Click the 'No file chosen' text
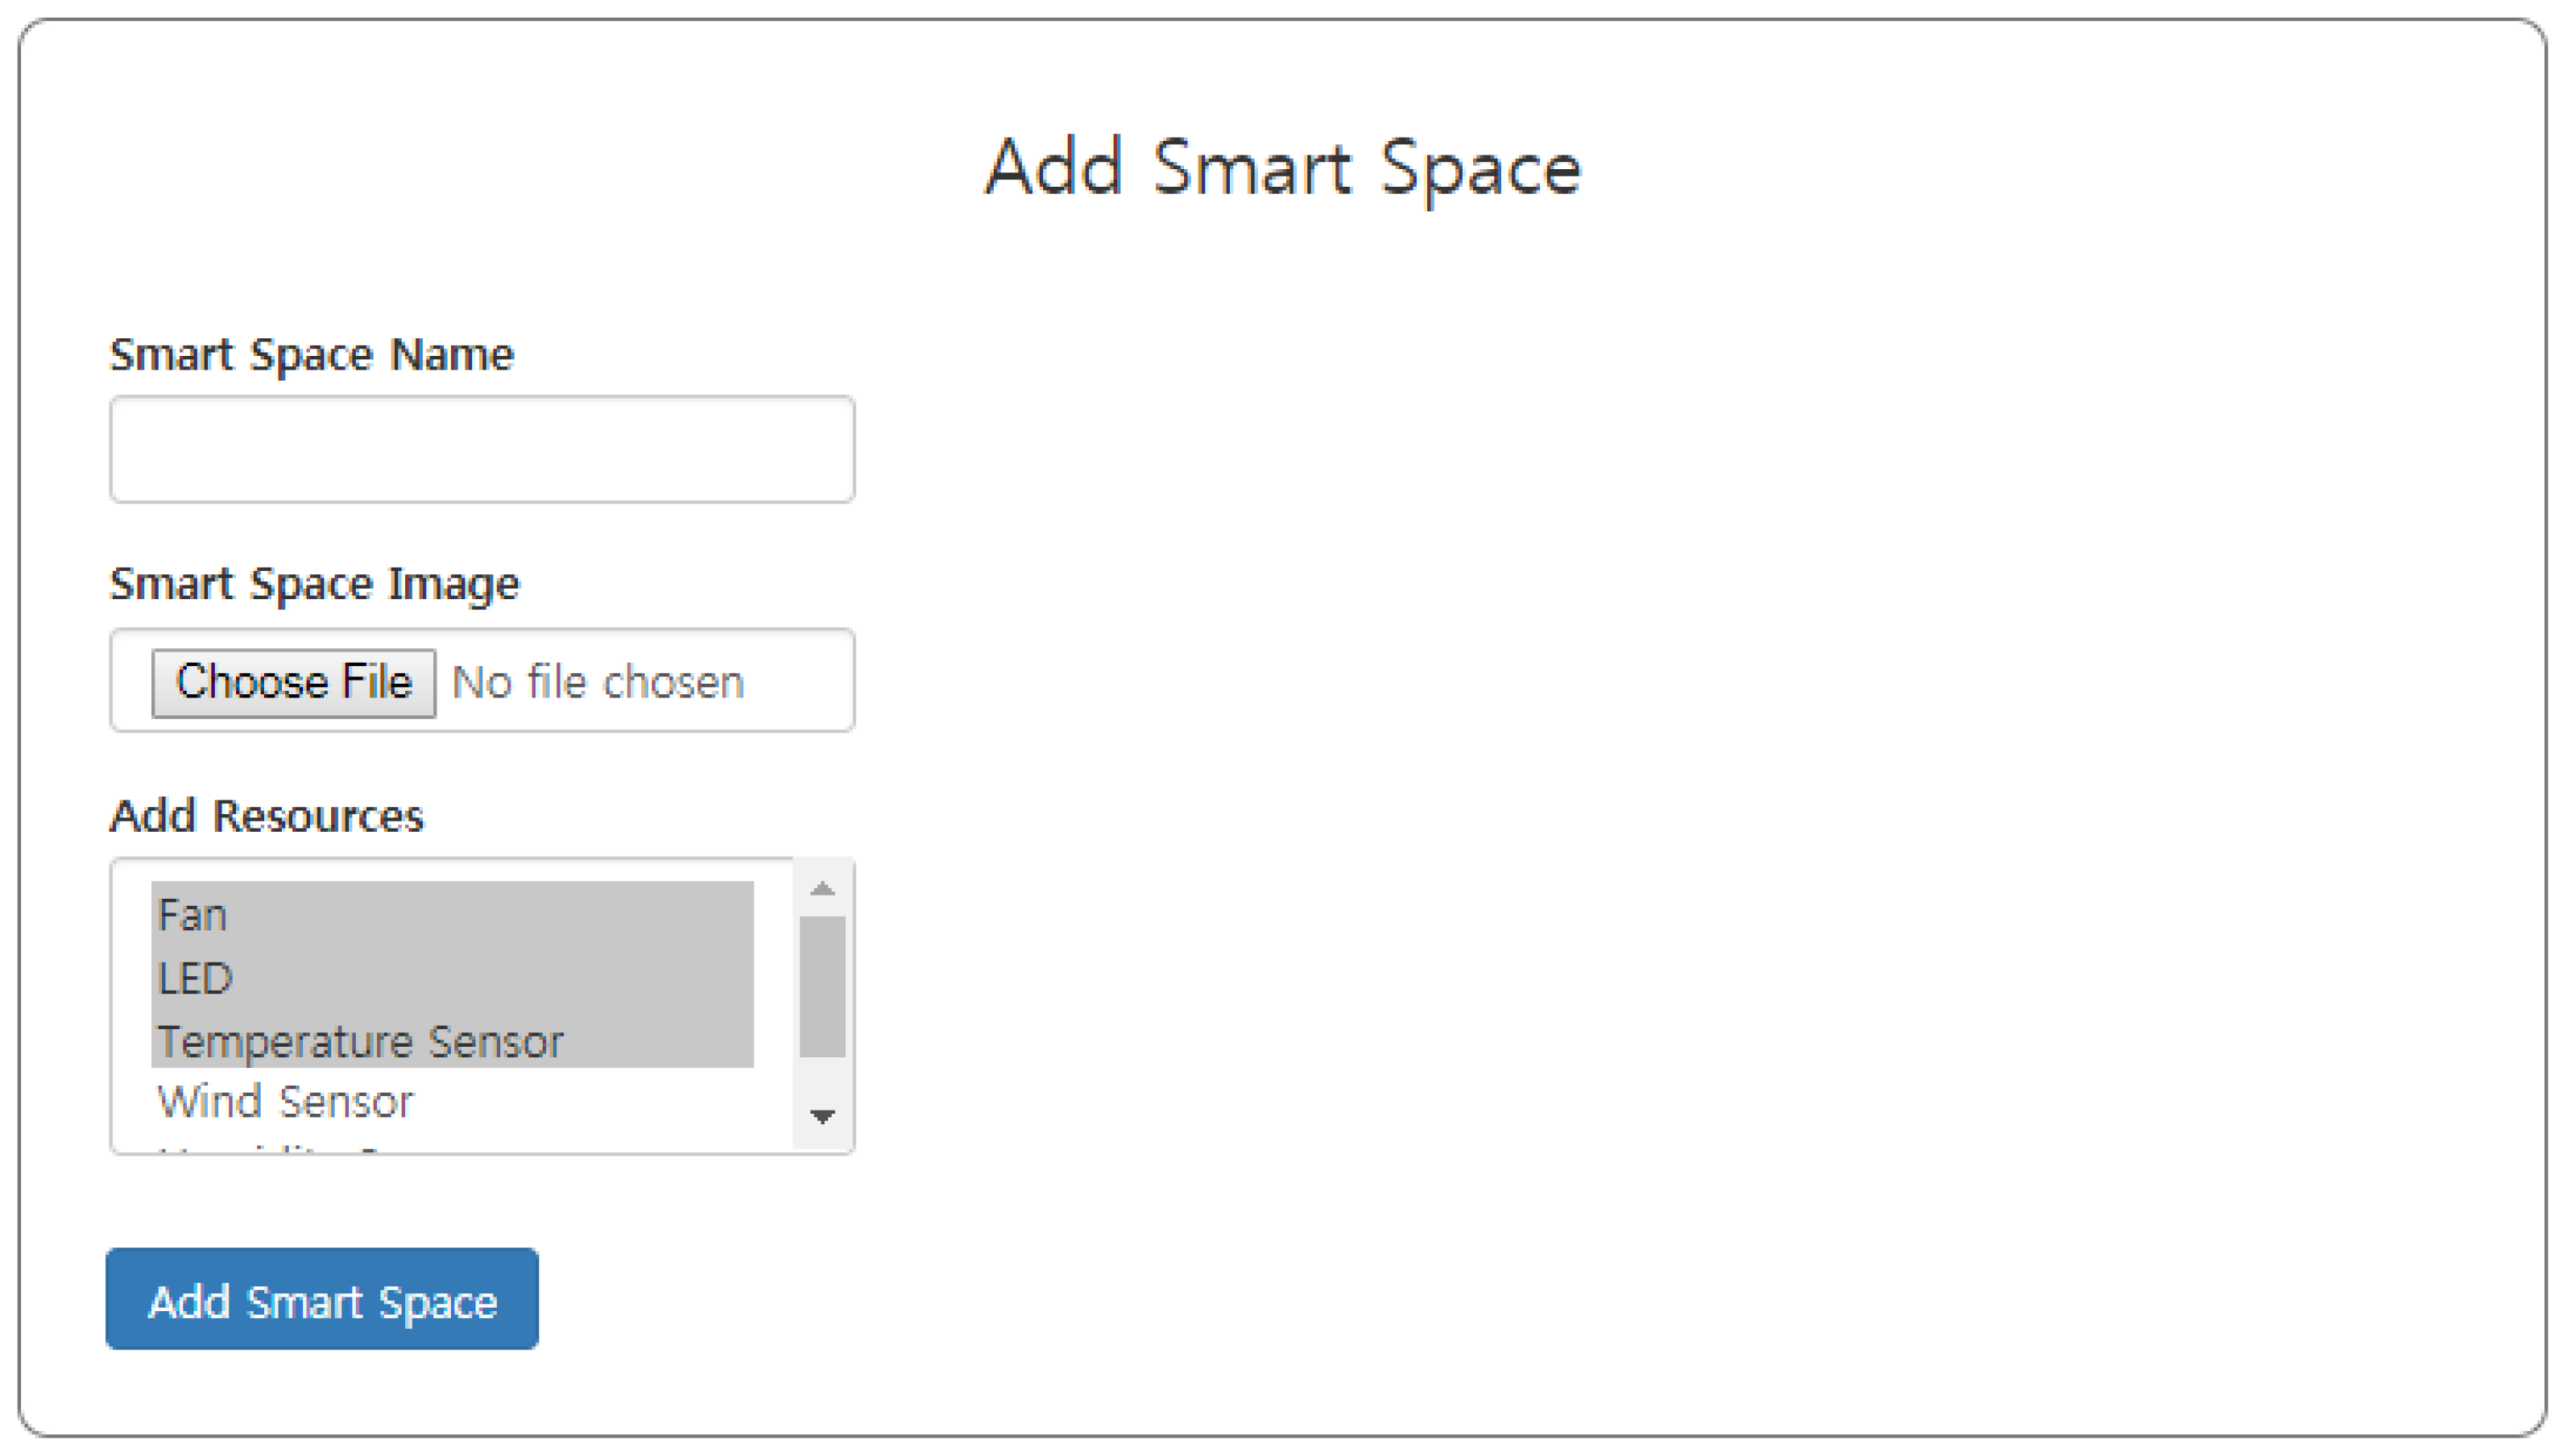The height and width of the screenshot is (1456, 2566). (598, 683)
